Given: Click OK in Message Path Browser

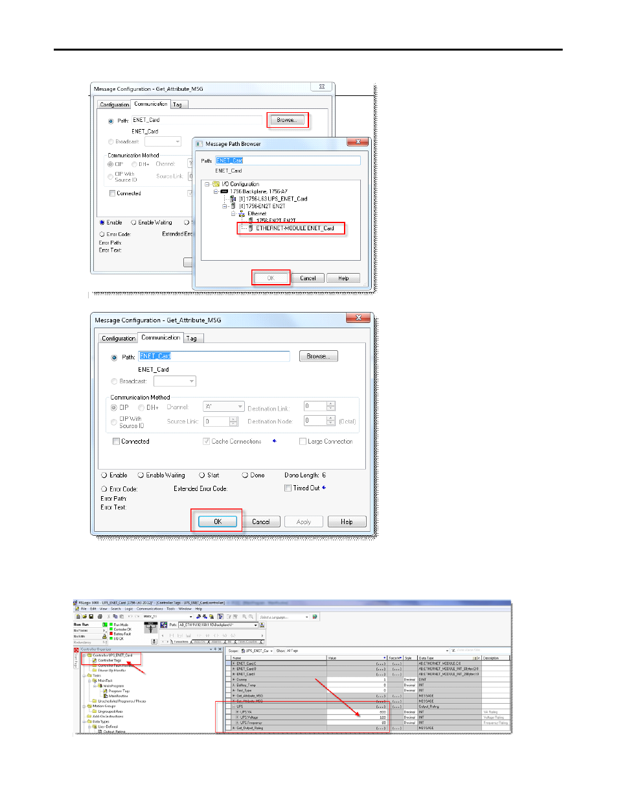Looking at the screenshot, I should (271, 278).
